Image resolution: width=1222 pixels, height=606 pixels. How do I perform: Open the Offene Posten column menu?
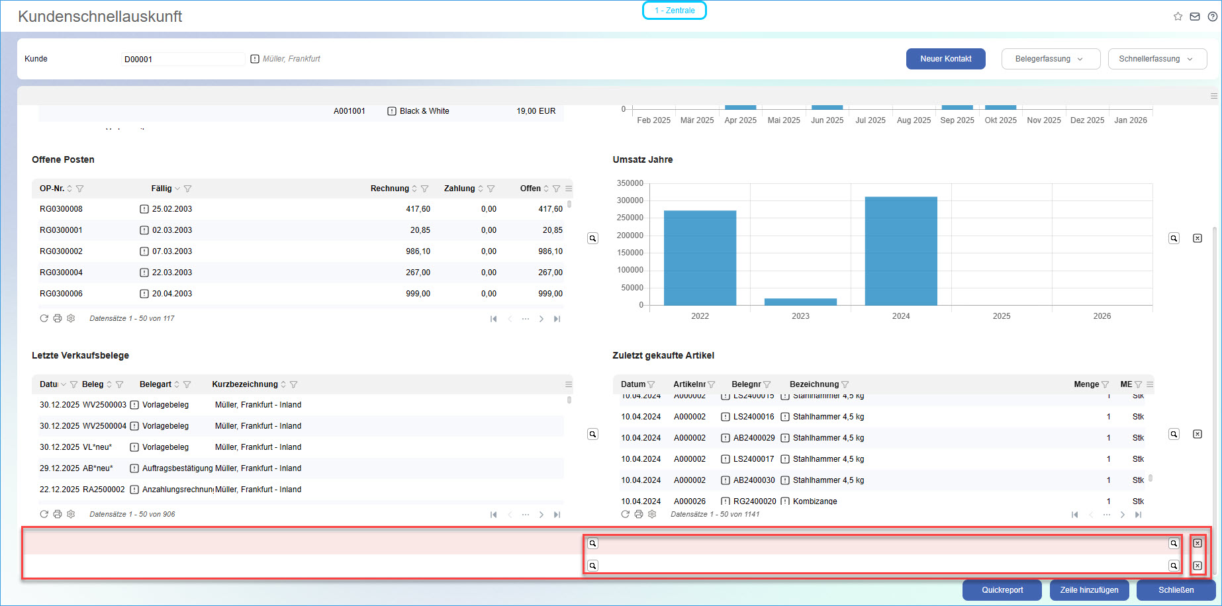coord(569,189)
